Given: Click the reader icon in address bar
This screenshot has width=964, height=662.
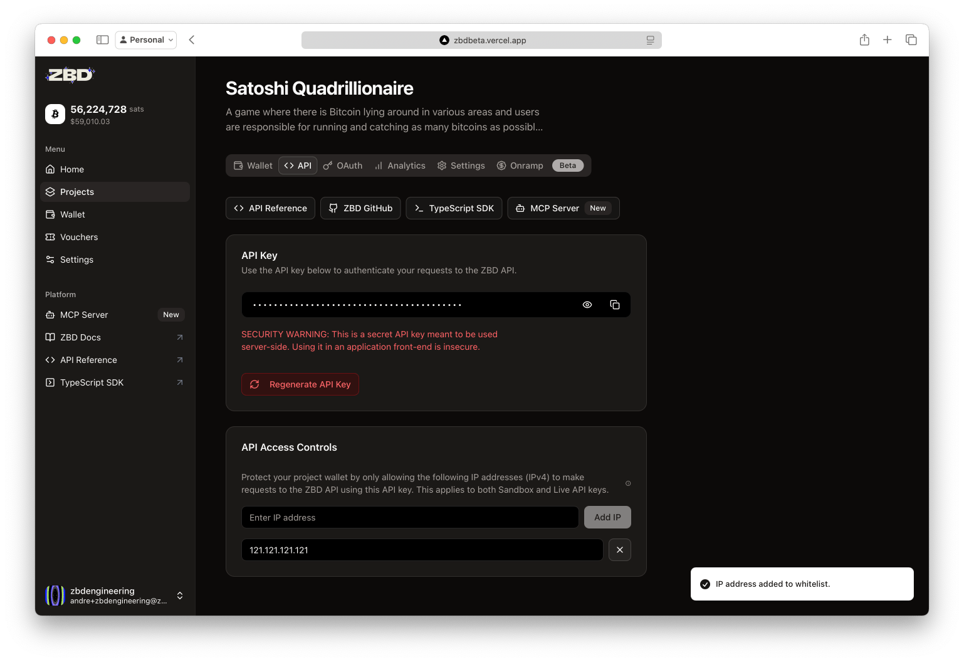Looking at the screenshot, I should tap(651, 40).
